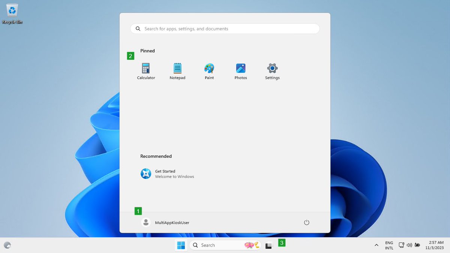Click the Start menu search field

point(225,29)
